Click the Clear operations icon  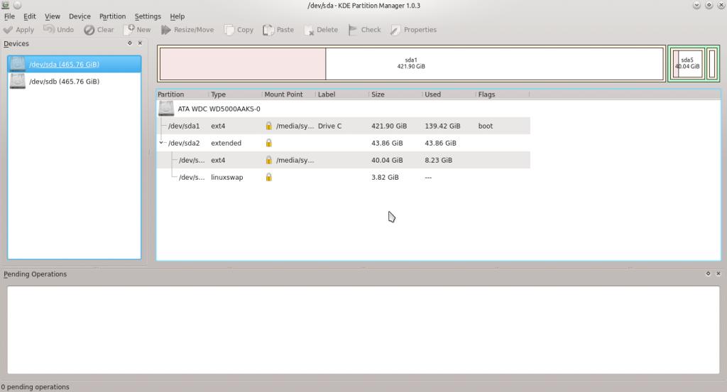click(x=89, y=30)
